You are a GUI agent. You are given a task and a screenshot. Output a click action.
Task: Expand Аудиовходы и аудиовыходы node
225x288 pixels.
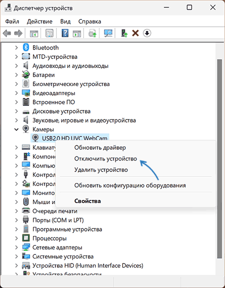pos(16,66)
